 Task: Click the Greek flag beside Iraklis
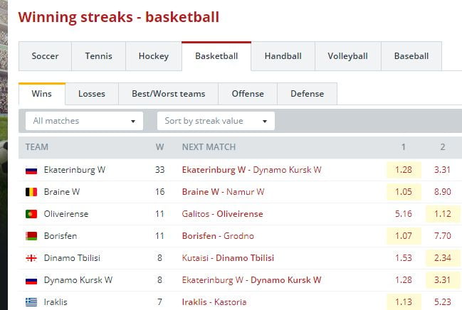point(31,302)
